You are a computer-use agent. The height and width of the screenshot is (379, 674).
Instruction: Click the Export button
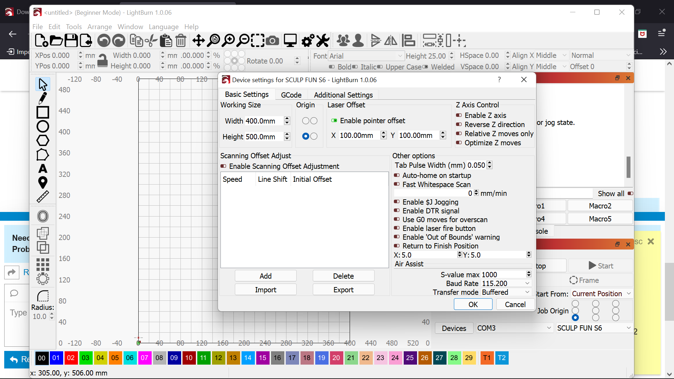coord(344,290)
